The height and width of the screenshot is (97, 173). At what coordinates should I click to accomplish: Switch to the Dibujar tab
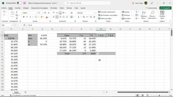(x=26, y=8)
